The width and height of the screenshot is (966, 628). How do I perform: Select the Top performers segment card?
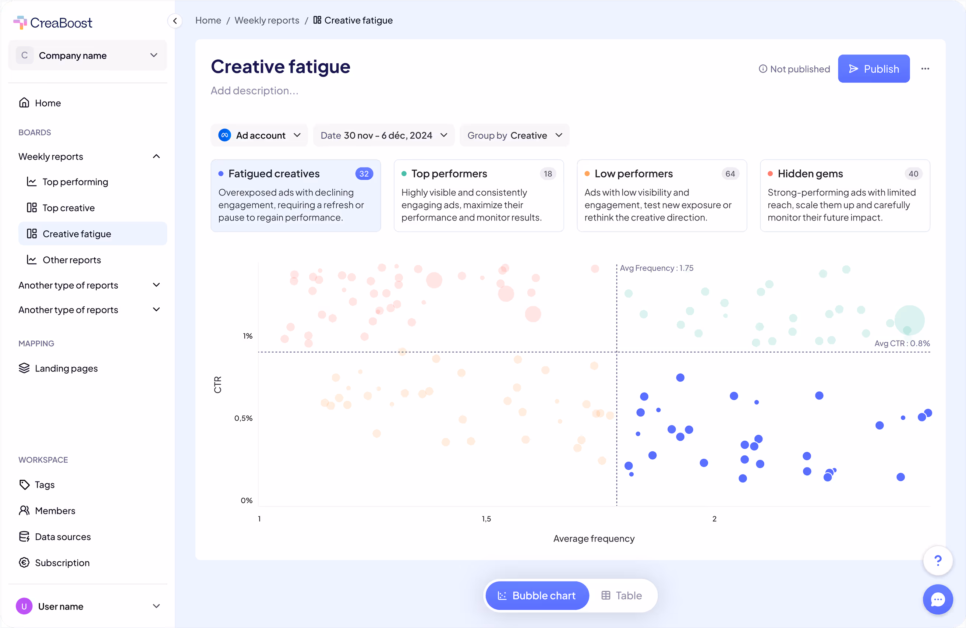click(x=478, y=196)
